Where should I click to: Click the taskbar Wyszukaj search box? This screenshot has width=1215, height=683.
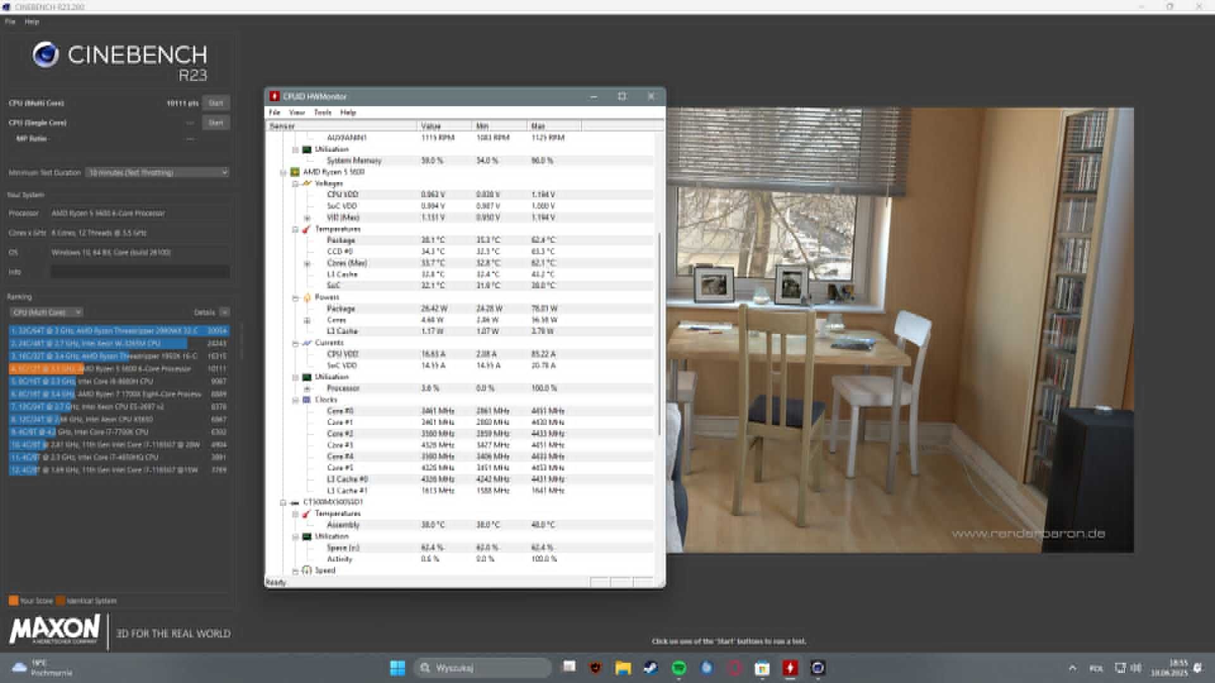tap(482, 668)
